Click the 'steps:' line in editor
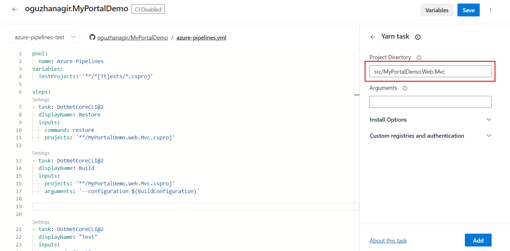510x251 pixels. coord(41,92)
